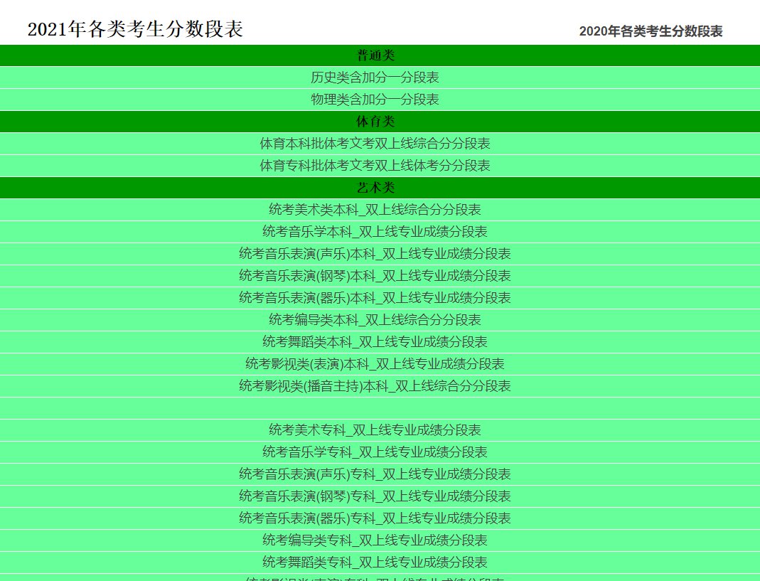Open 统考音乐表演(钢琴)专科 score table
760x581 pixels.
(375, 496)
